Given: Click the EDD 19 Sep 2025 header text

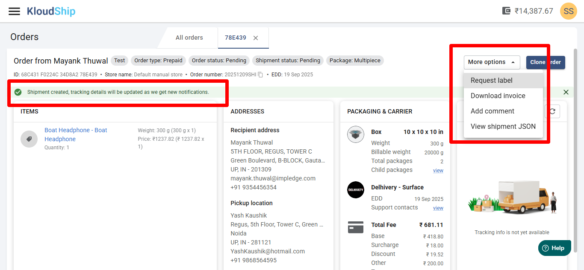Looking at the screenshot, I should (292, 75).
